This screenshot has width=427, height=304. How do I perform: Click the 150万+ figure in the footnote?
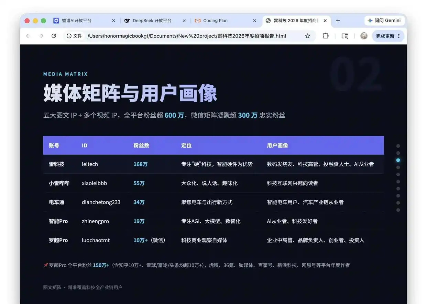tap(101, 265)
